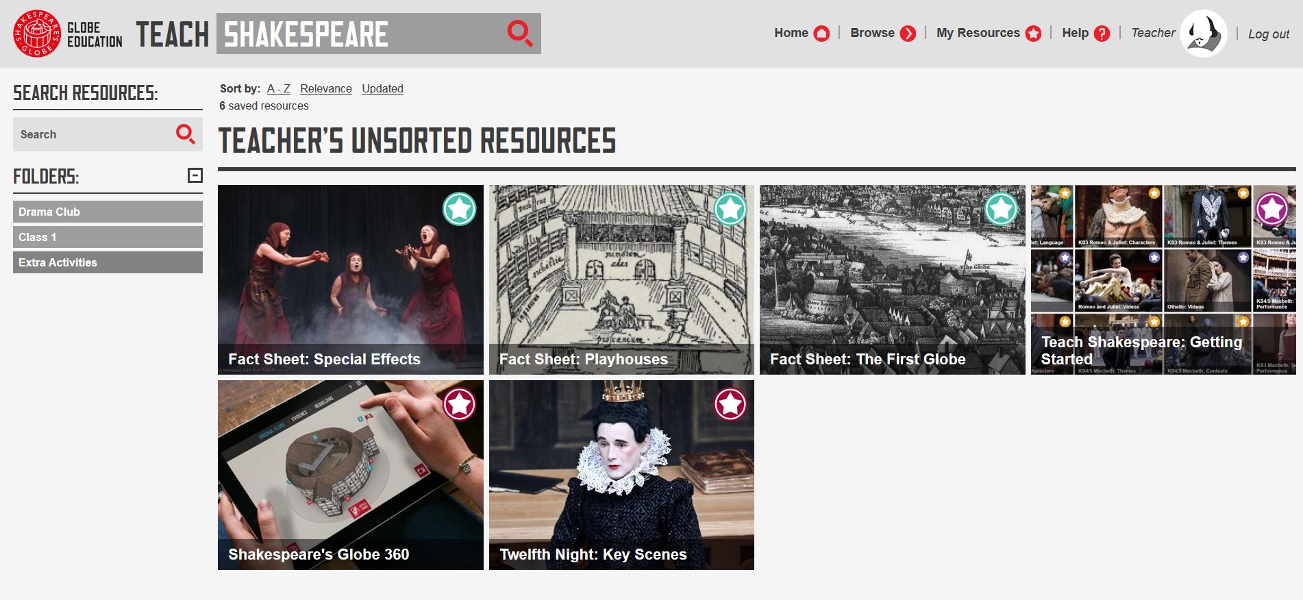Viewport: 1303px width, 600px height.
Task: Click the Help question mark icon
Action: coord(1102,33)
